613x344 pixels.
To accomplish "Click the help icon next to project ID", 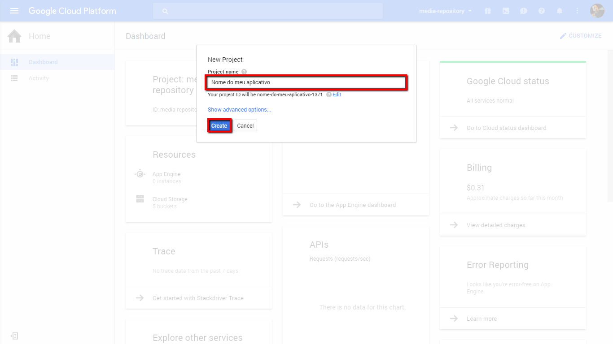I will pyautogui.click(x=329, y=95).
